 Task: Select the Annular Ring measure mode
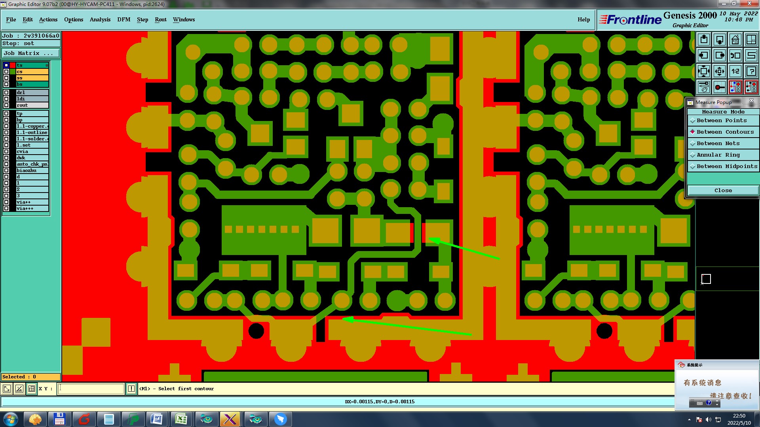click(718, 155)
